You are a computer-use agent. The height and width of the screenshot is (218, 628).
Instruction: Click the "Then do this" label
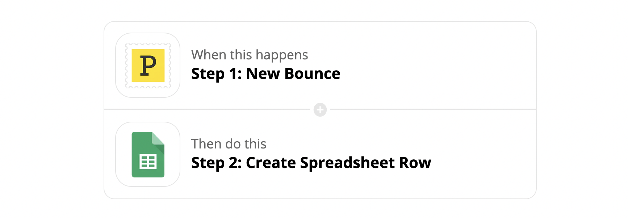coord(229,144)
